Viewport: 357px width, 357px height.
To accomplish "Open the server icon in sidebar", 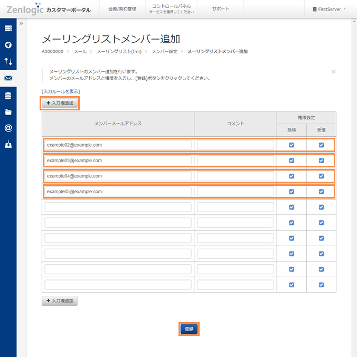I will (8, 29).
